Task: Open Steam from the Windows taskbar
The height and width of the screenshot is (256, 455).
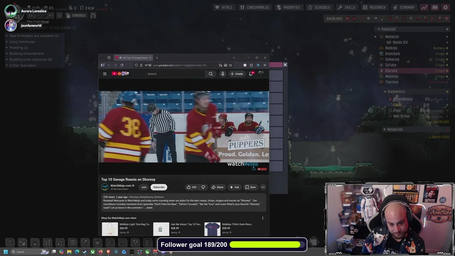Action: pos(85,252)
